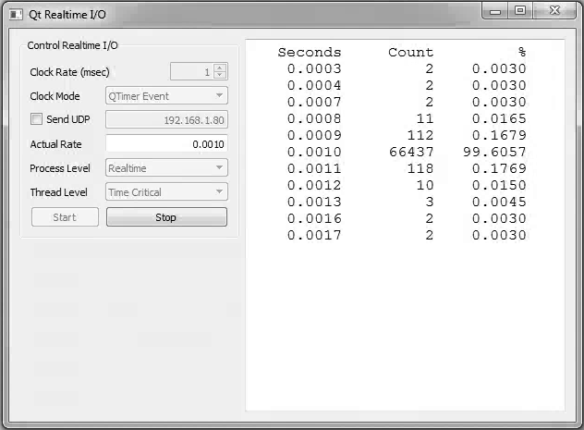The height and width of the screenshot is (430, 584).
Task: Click the Thread Level label
Action: point(59,192)
